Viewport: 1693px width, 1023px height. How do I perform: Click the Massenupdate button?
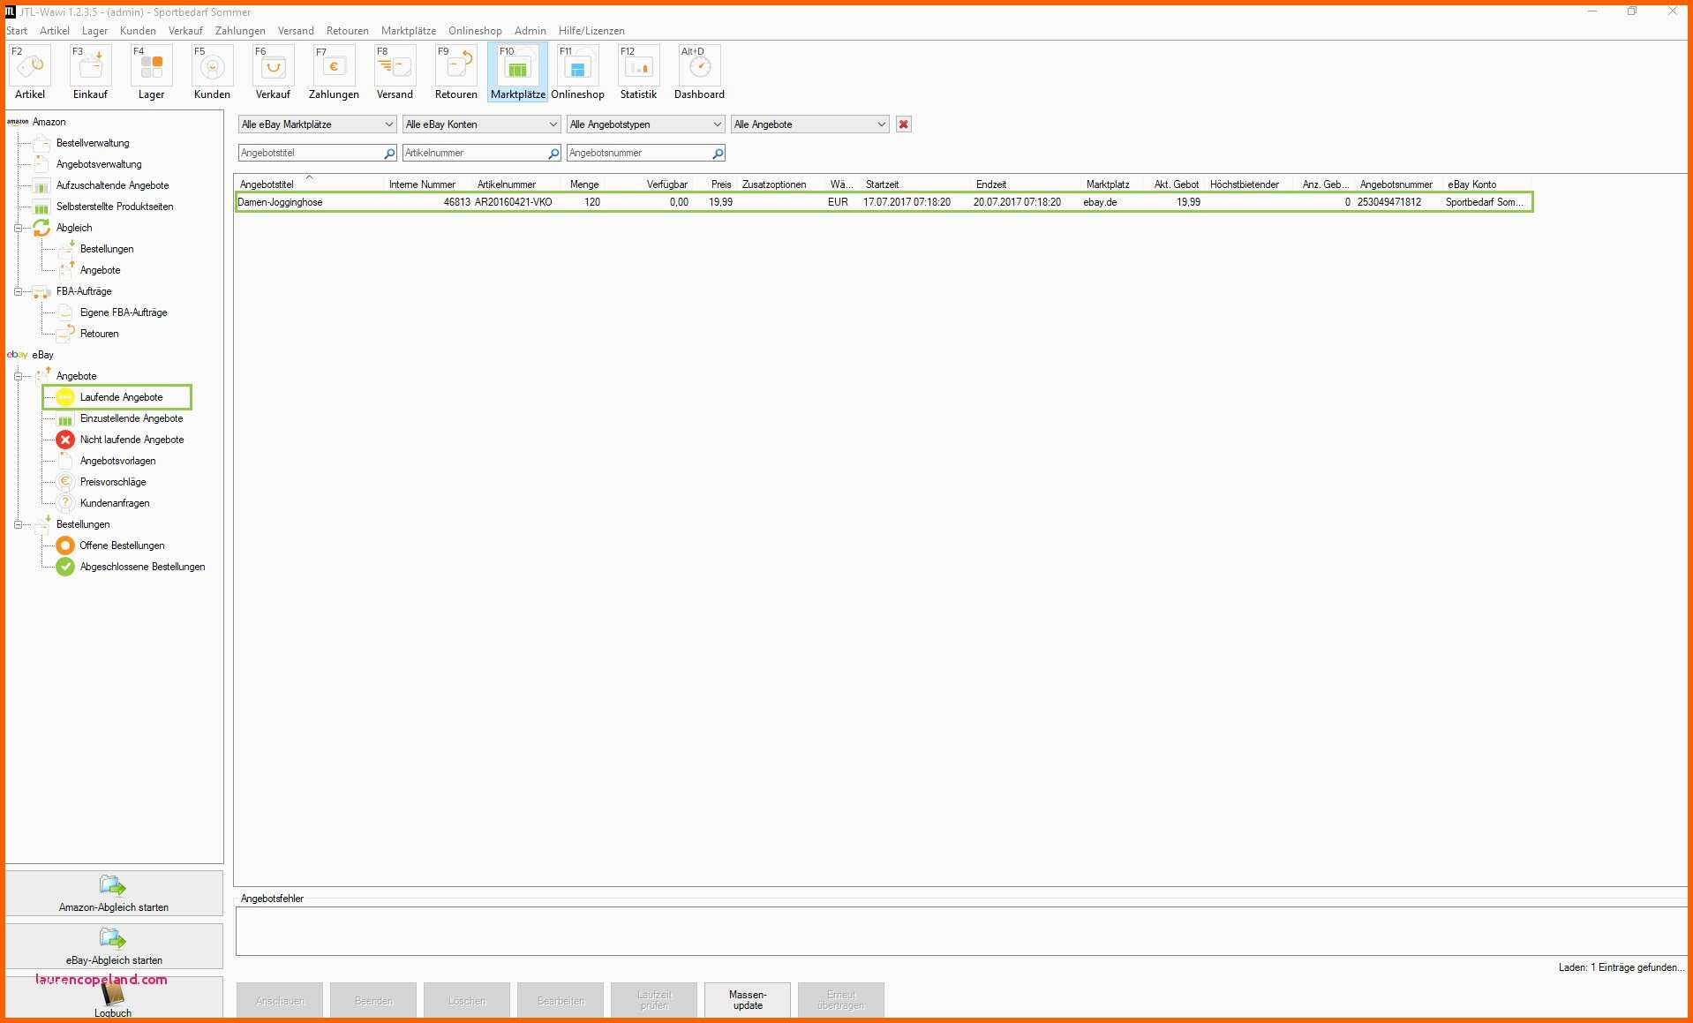coord(748,1000)
